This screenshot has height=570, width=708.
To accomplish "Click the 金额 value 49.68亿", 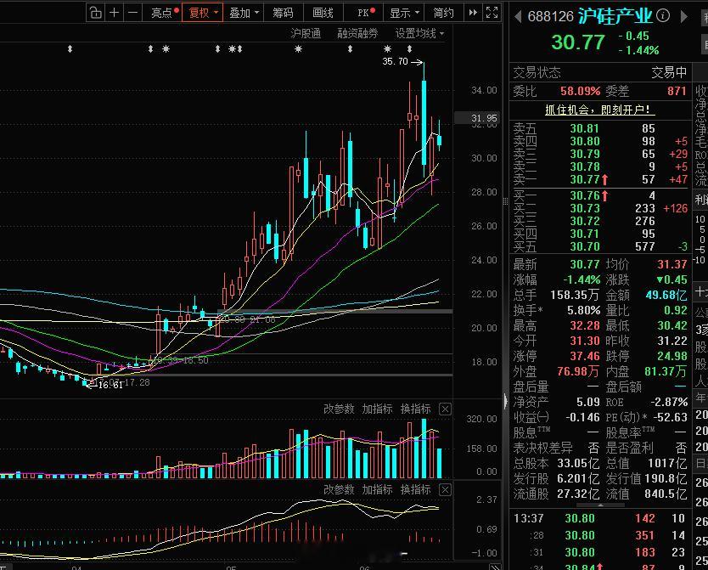I will coord(666,296).
